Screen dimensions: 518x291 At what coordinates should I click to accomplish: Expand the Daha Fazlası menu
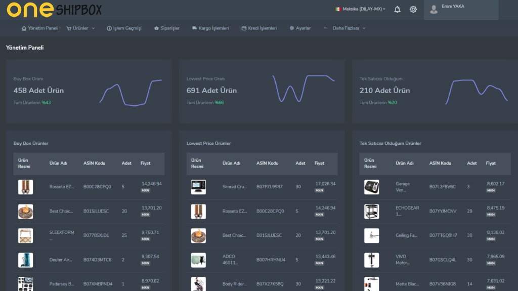[x=345, y=28]
